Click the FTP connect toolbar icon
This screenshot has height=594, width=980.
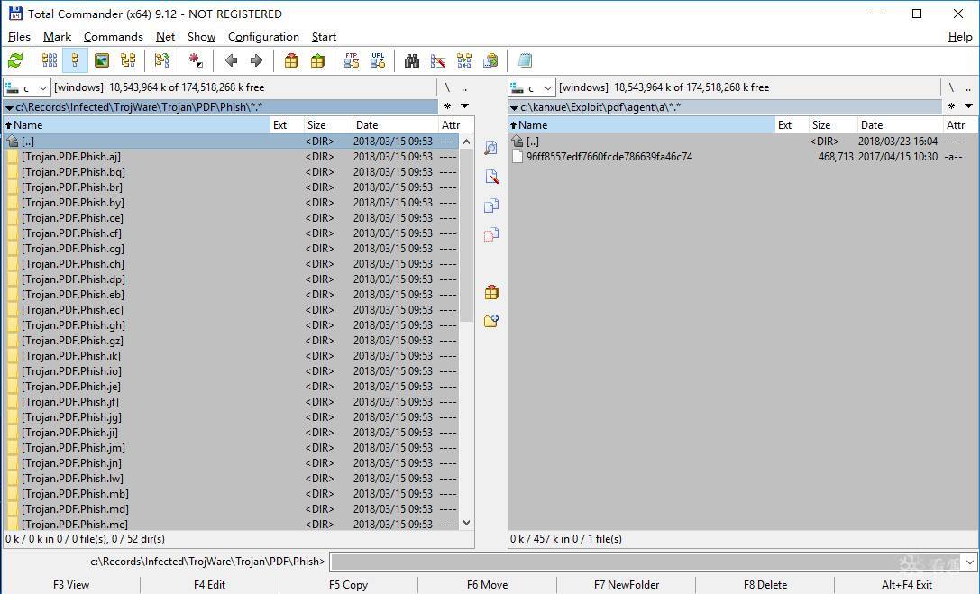(352, 60)
